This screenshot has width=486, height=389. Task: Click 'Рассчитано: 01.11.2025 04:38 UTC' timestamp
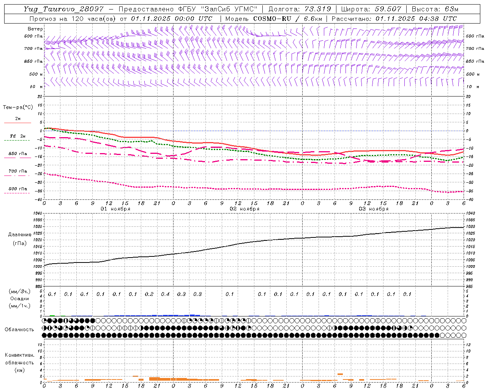(394, 19)
